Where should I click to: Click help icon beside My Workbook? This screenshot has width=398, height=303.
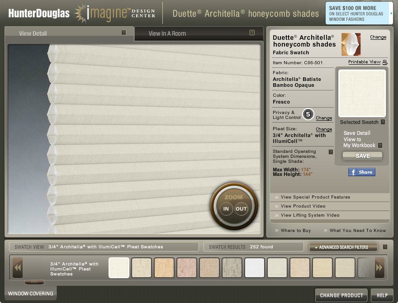point(380,146)
